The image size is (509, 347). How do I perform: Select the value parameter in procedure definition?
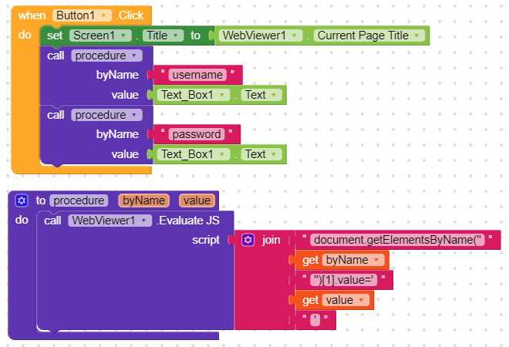click(x=197, y=200)
